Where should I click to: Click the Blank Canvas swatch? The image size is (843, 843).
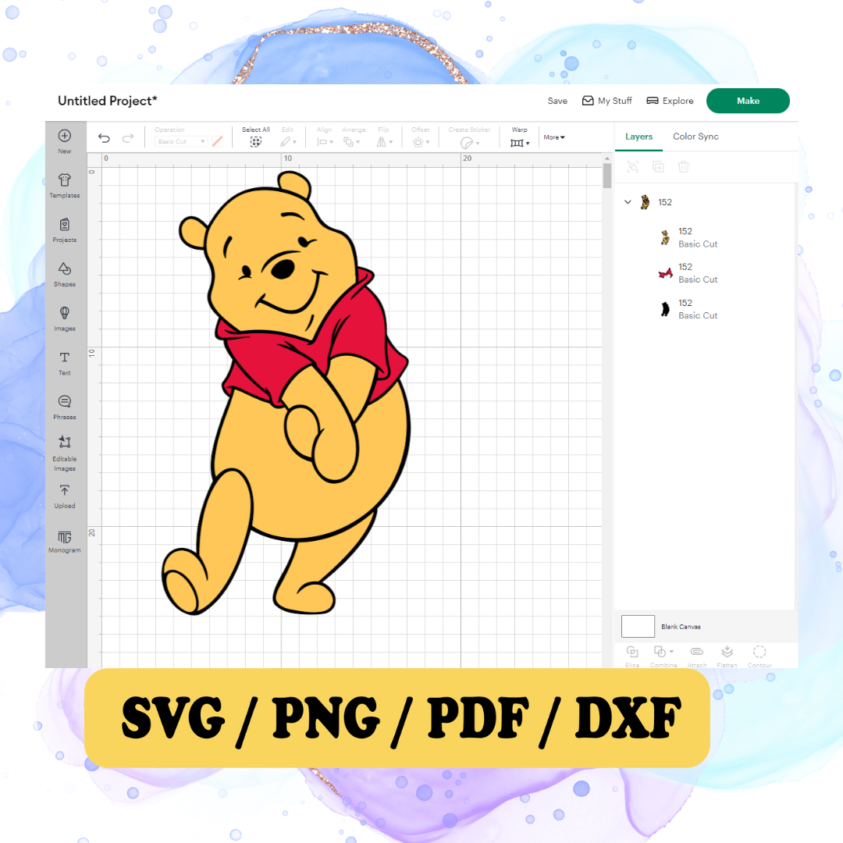[x=638, y=626]
